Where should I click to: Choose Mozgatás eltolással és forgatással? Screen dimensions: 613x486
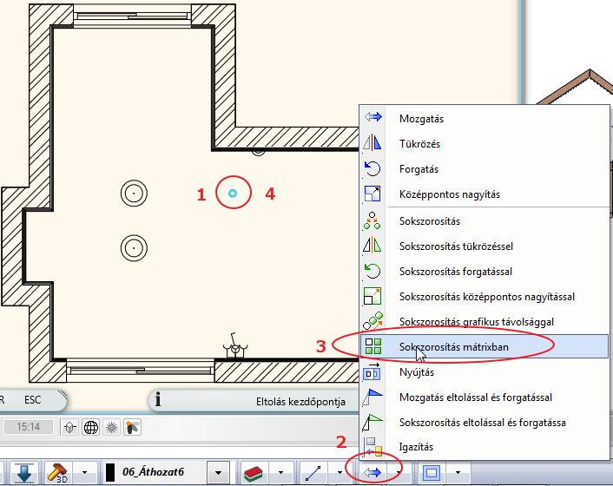(x=484, y=397)
